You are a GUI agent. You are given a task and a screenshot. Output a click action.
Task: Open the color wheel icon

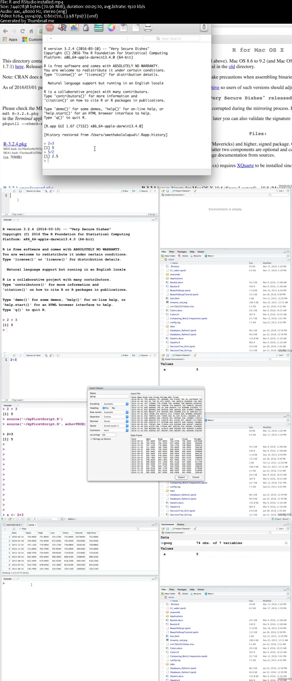[x=111, y=27]
